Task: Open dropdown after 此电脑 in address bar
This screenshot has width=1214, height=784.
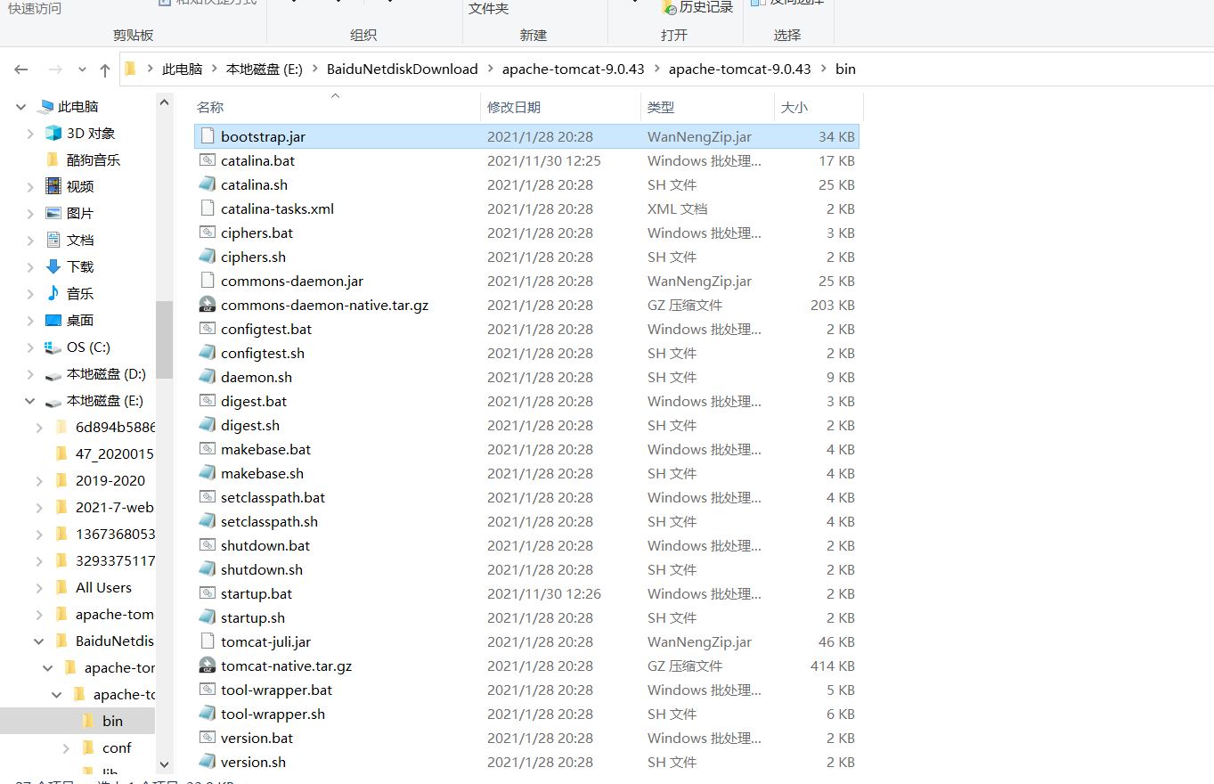Action: coord(214,69)
